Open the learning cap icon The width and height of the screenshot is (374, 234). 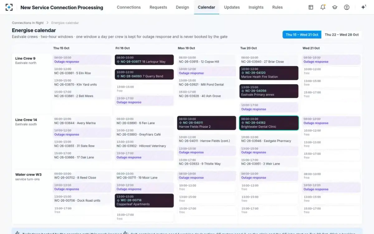tap(335, 7)
